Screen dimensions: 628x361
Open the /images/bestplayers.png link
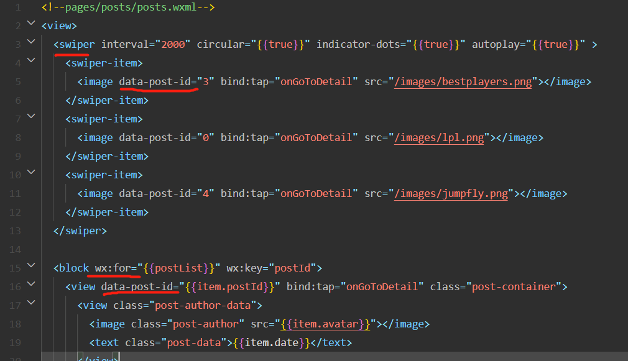point(463,82)
